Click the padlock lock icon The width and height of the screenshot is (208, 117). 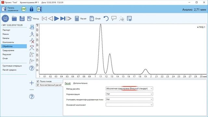point(32,9)
